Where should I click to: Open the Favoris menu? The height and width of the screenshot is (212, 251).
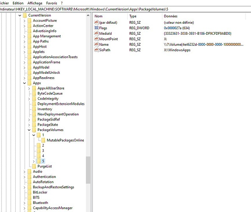coord(52,3)
